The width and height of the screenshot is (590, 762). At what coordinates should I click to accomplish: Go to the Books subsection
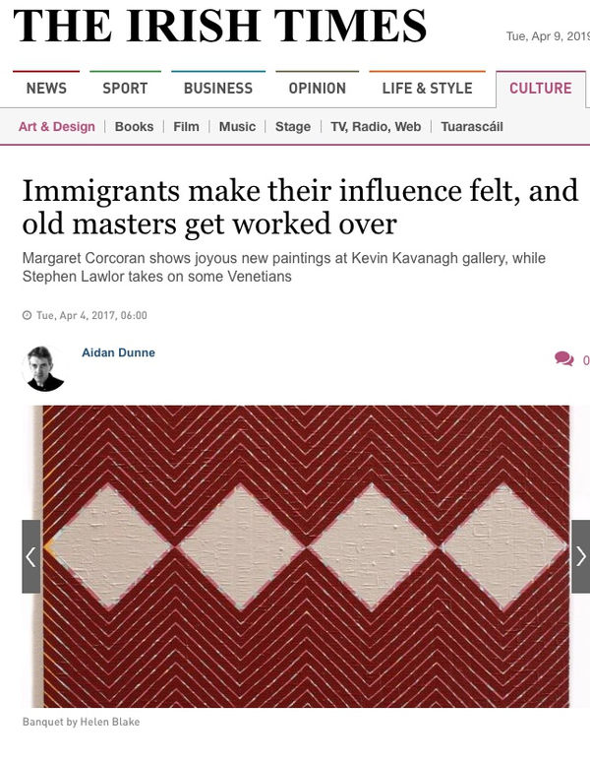click(x=134, y=126)
